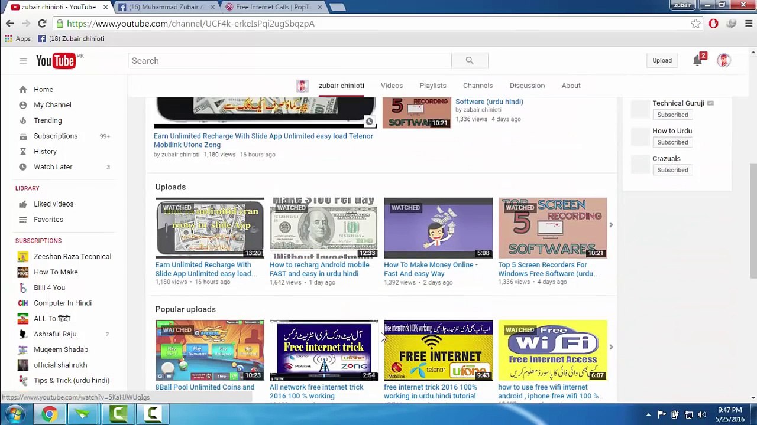The width and height of the screenshot is (757, 425).
Task: Open the account avatar menu
Action: (724, 60)
